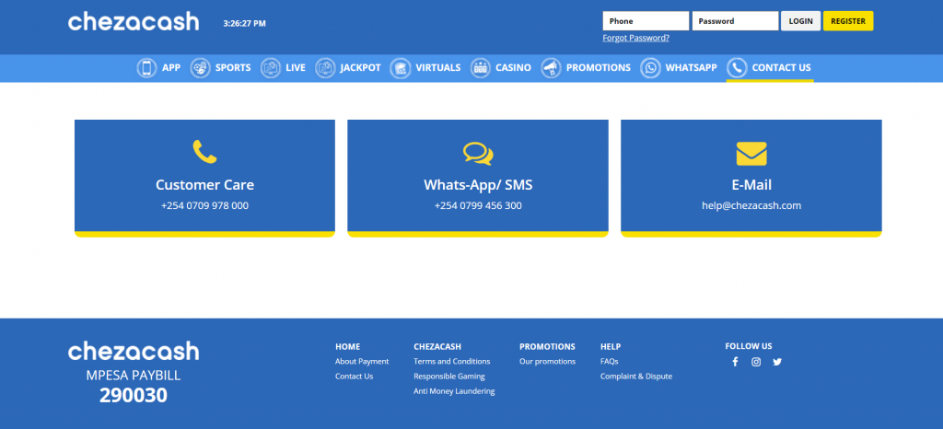Click Customer Care number +254 0709 978 000
Screen dimensions: 943x429
pyautogui.click(x=204, y=205)
